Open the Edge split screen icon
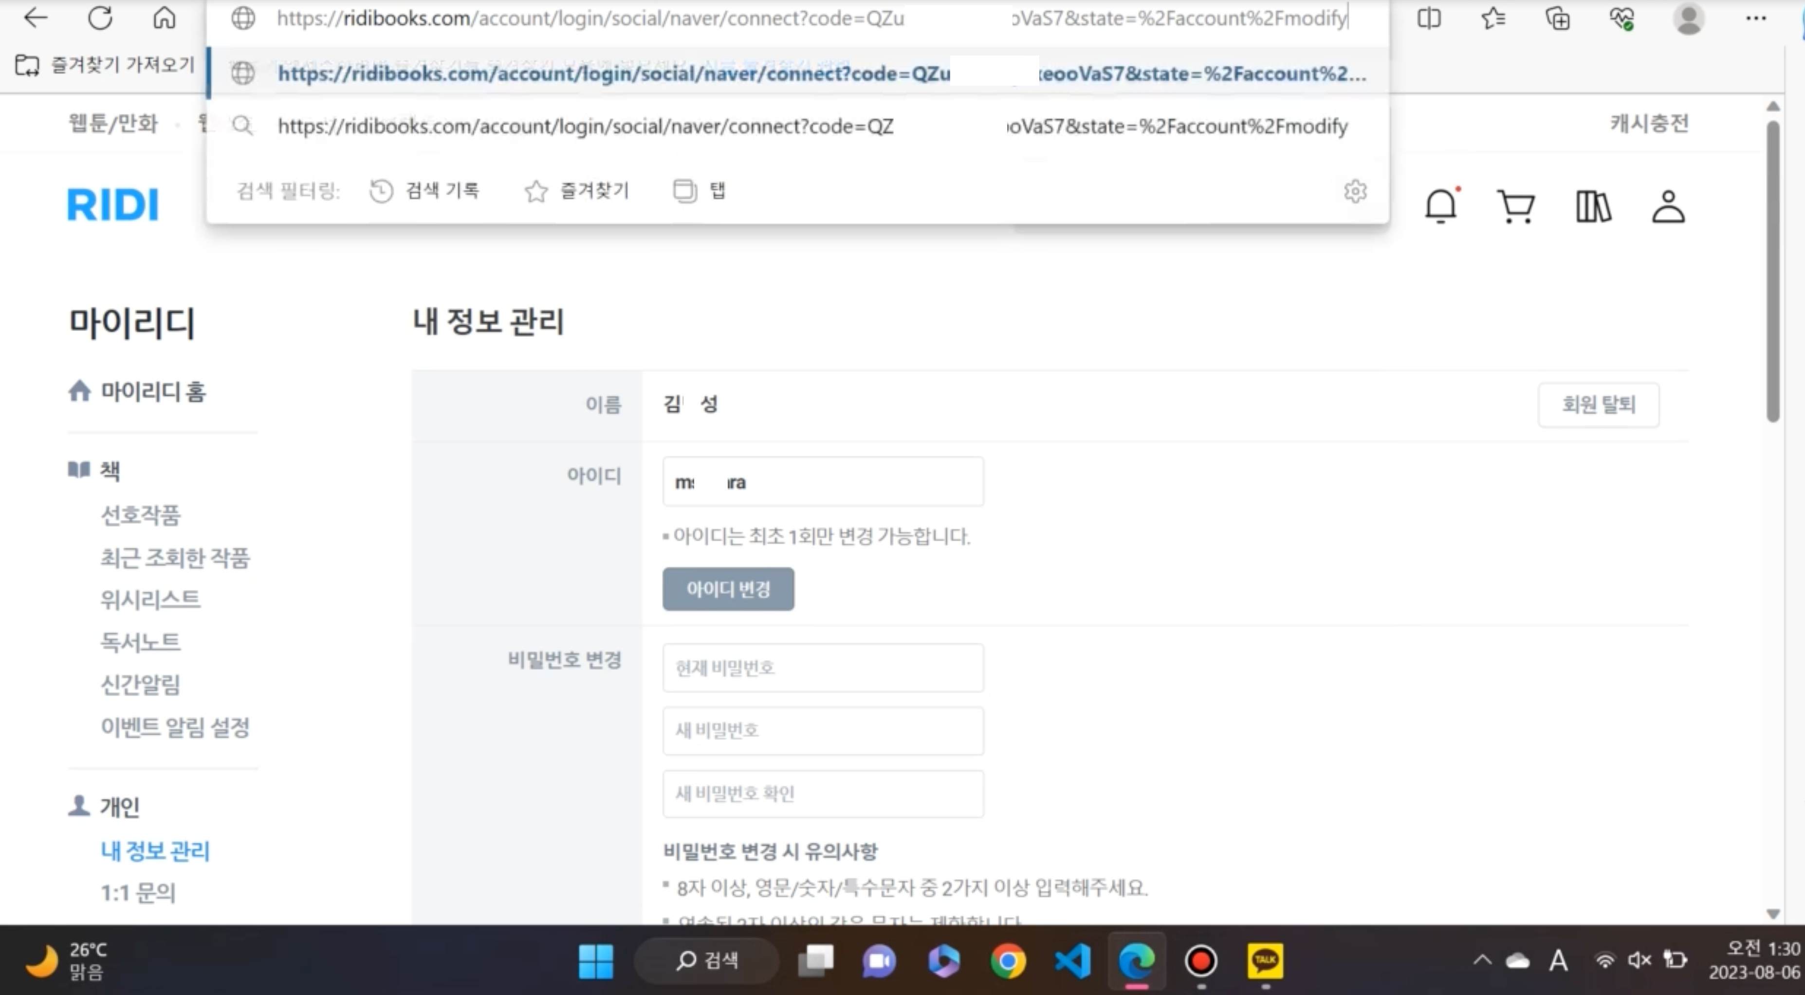The width and height of the screenshot is (1805, 995). (x=1429, y=18)
